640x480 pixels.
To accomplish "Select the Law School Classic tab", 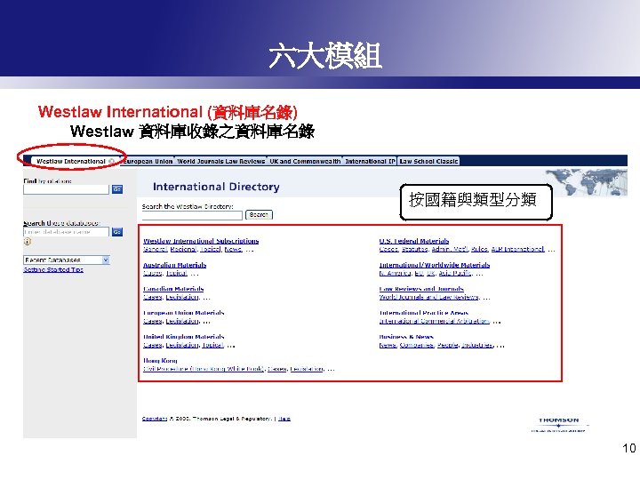I will (428, 161).
